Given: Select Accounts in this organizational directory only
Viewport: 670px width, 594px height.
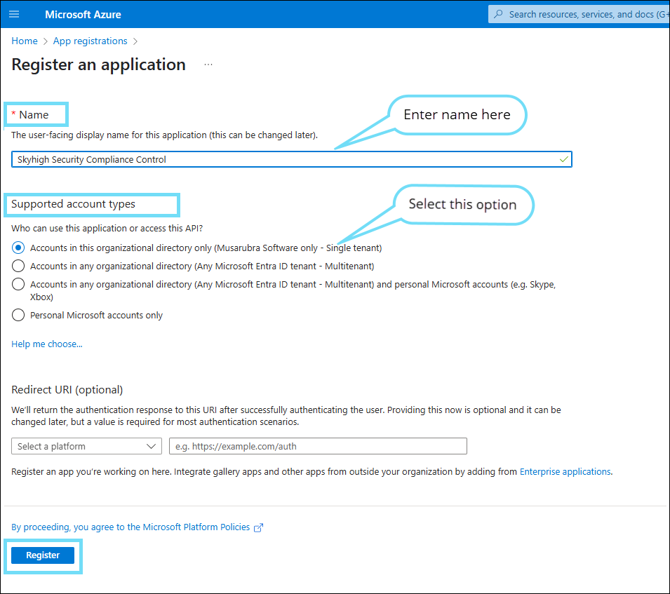Looking at the screenshot, I should point(18,248).
